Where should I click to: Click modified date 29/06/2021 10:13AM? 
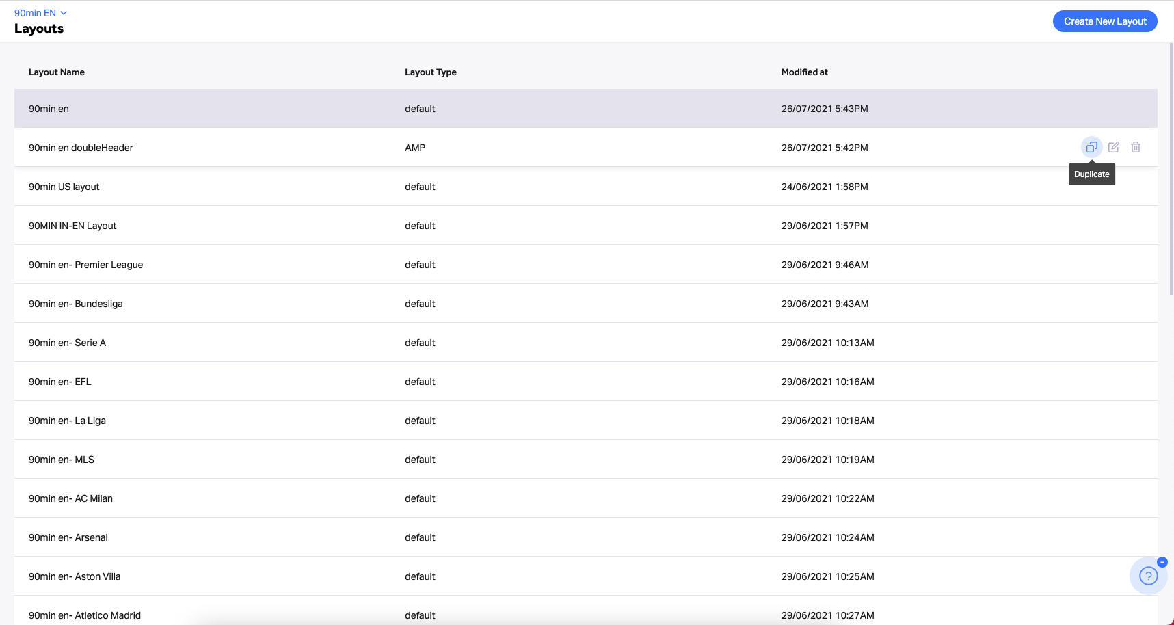[828, 343]
